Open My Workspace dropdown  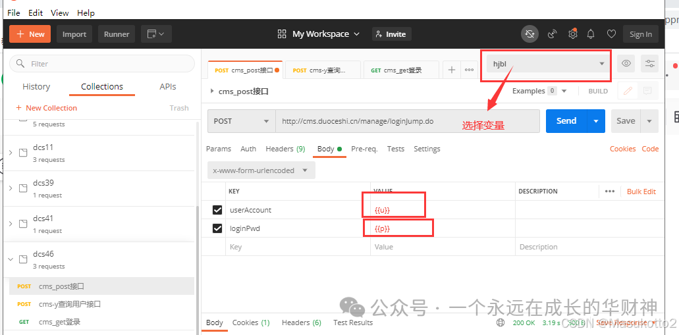pos(326,34)
